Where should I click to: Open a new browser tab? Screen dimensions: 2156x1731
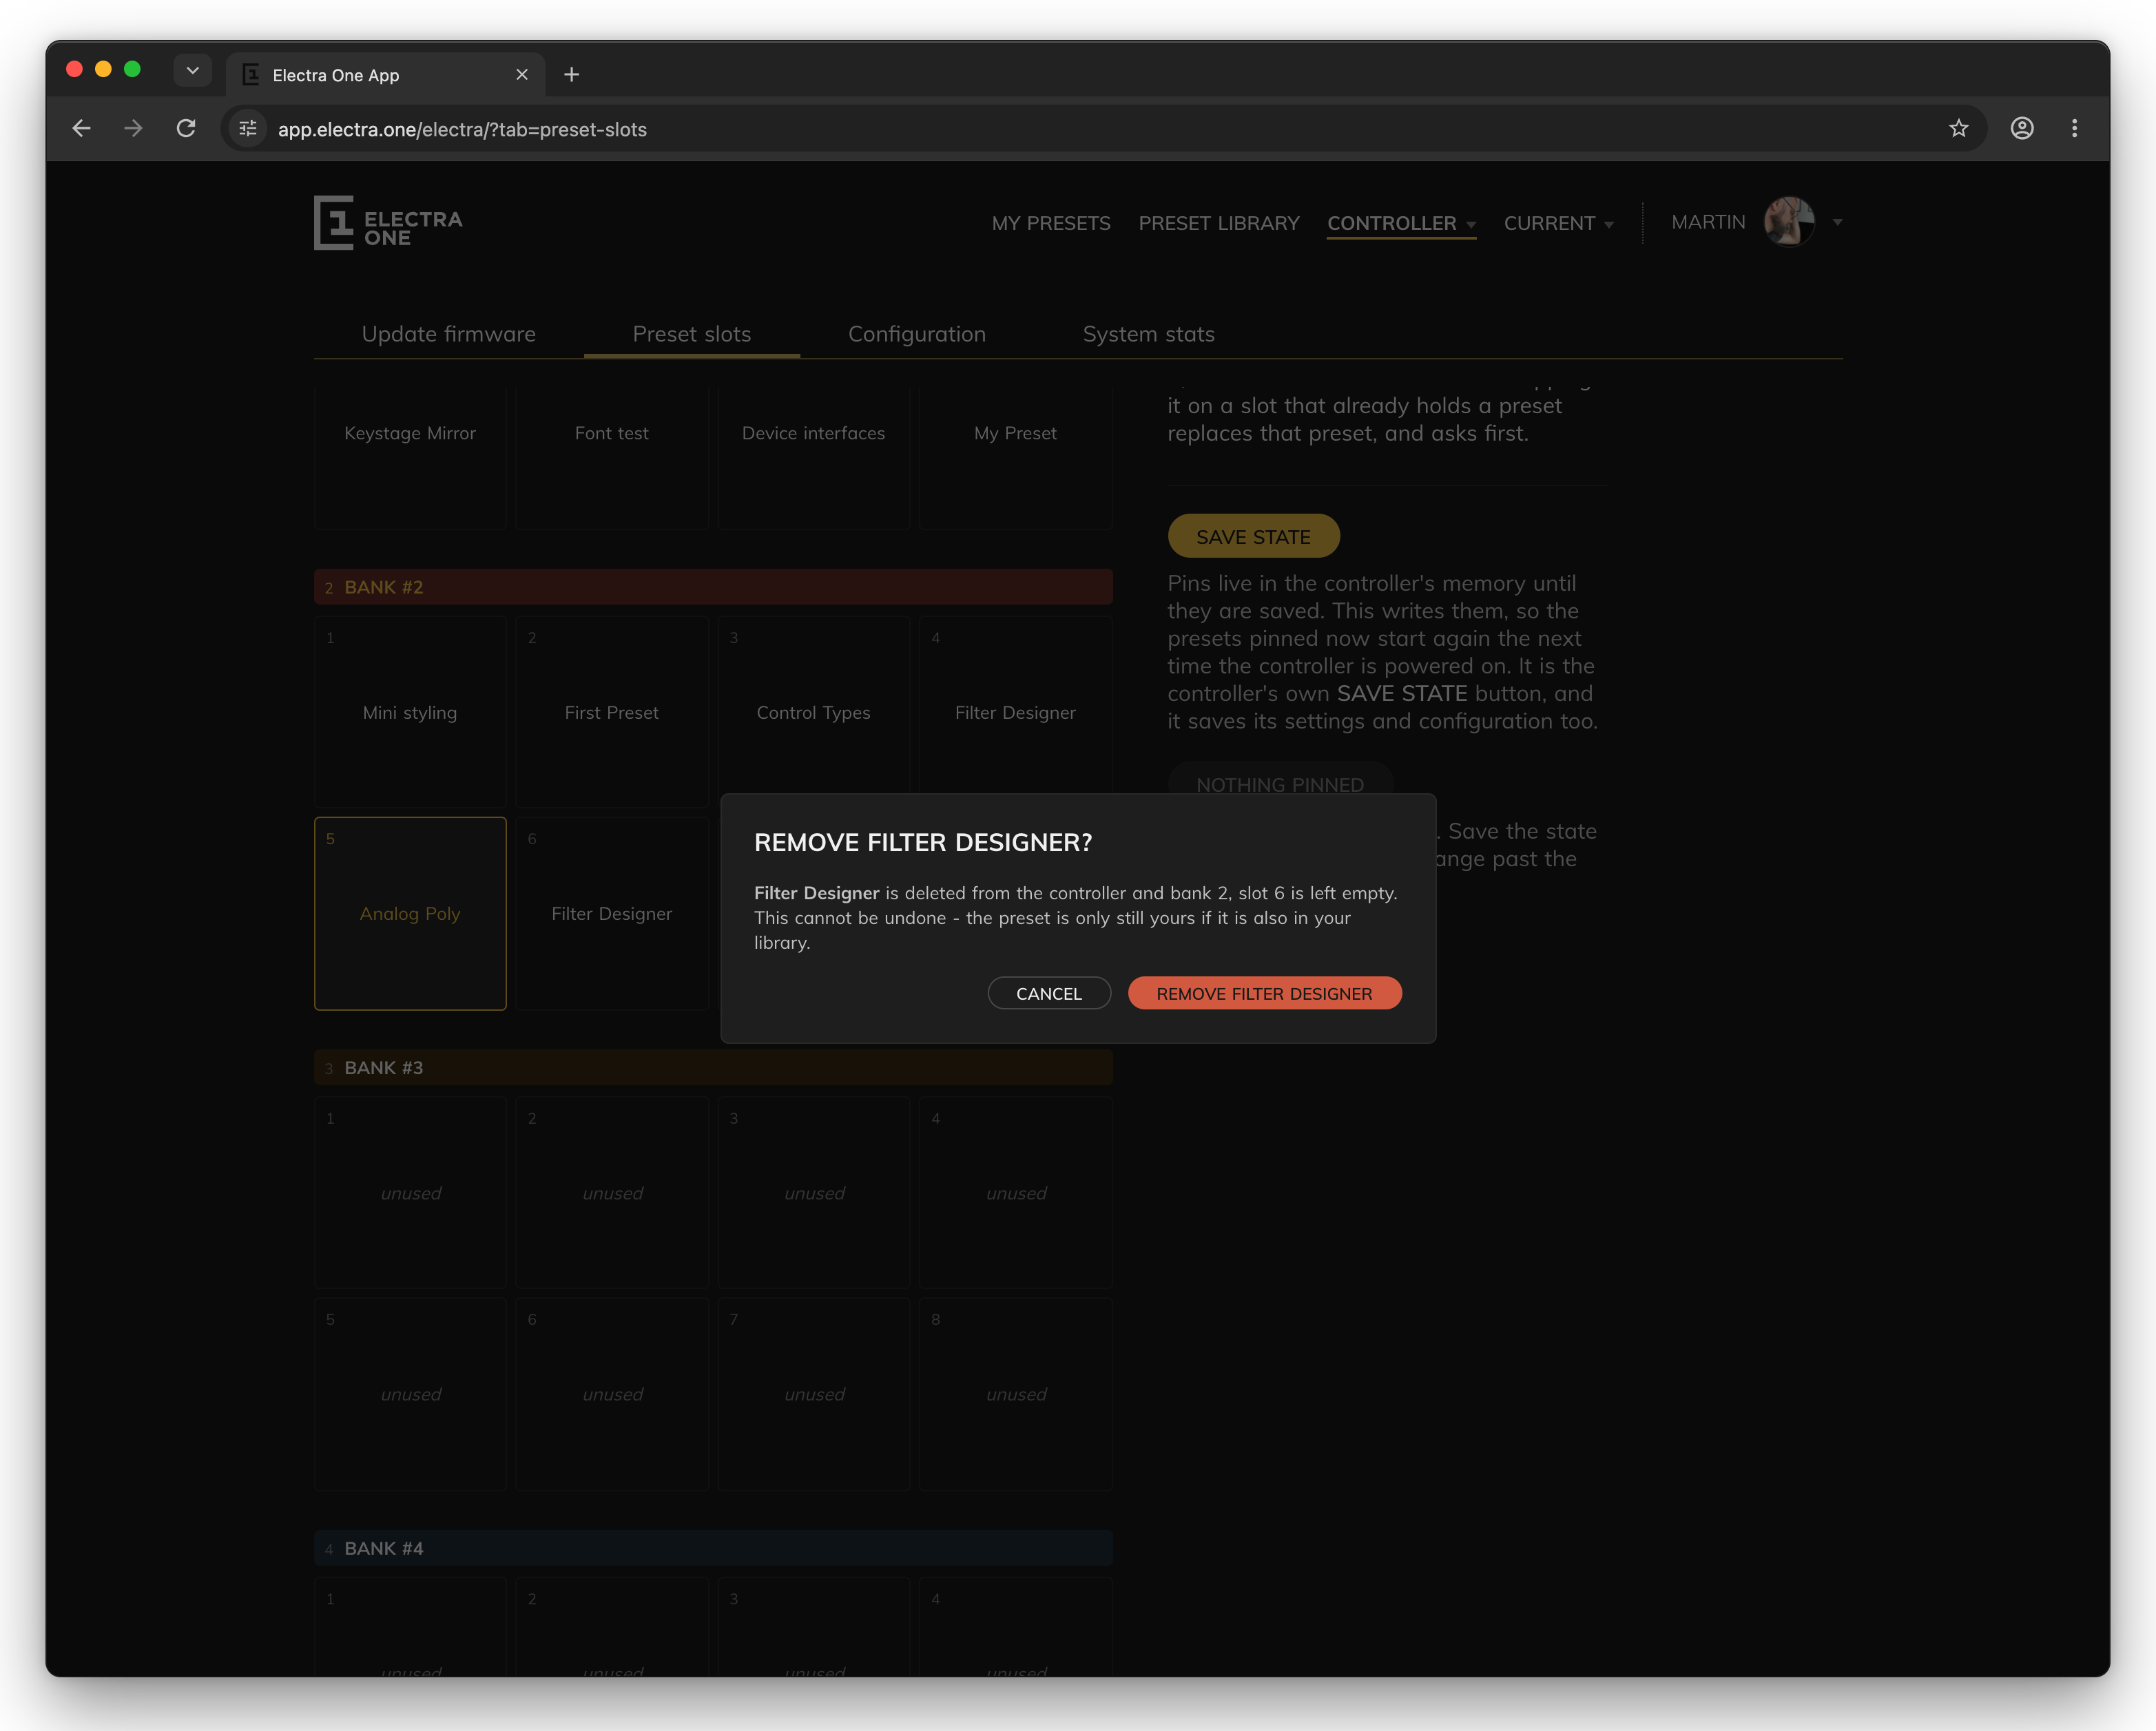point(572,75)
